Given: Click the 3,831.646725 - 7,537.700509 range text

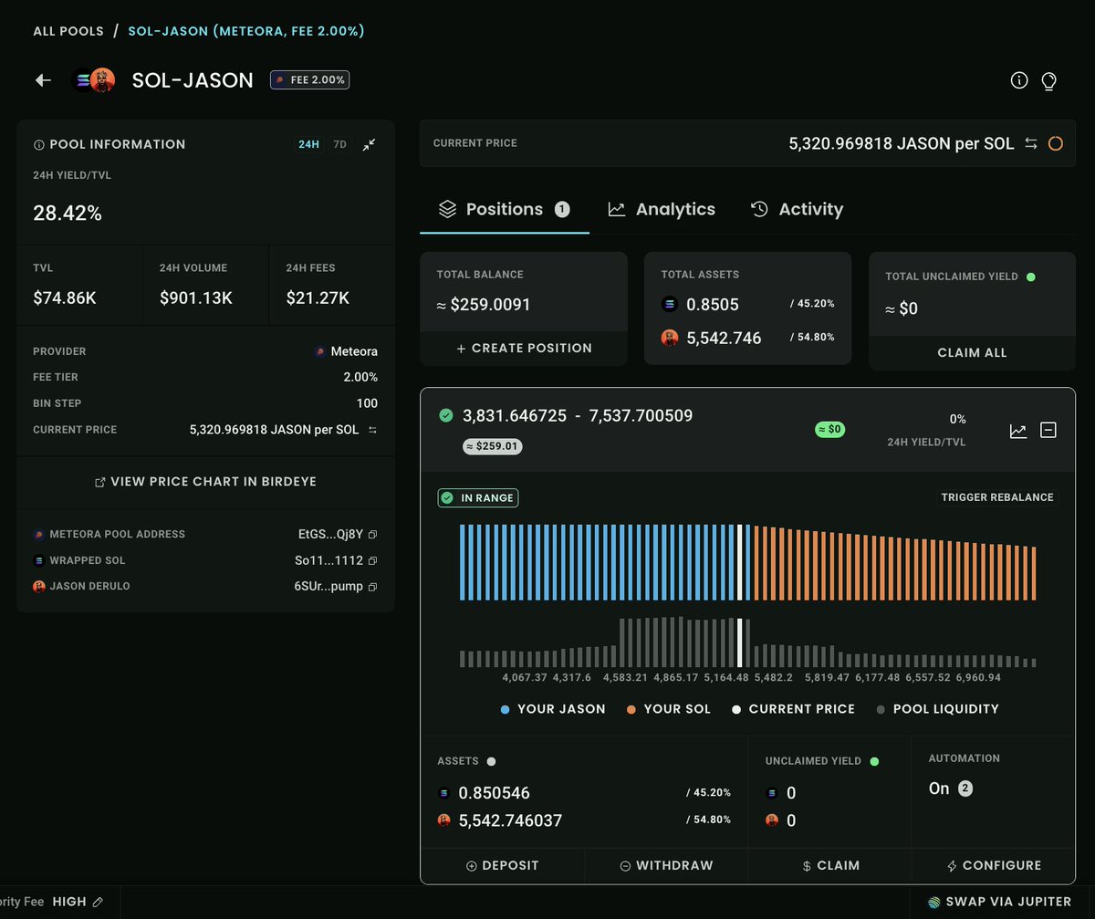Looking at the screenshot, I should click(578, 416).
